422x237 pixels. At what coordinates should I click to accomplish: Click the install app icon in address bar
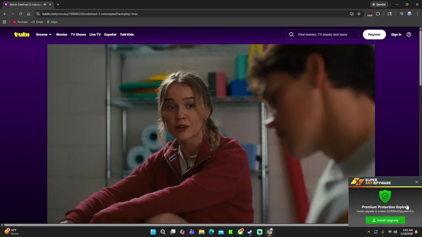coord(352,14)
